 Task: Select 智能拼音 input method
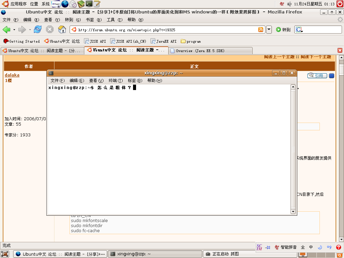coord(286,247)
